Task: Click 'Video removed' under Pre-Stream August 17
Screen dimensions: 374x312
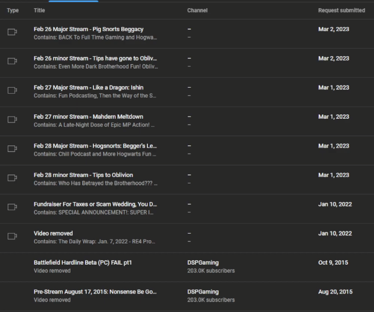Action: [52, 300]
